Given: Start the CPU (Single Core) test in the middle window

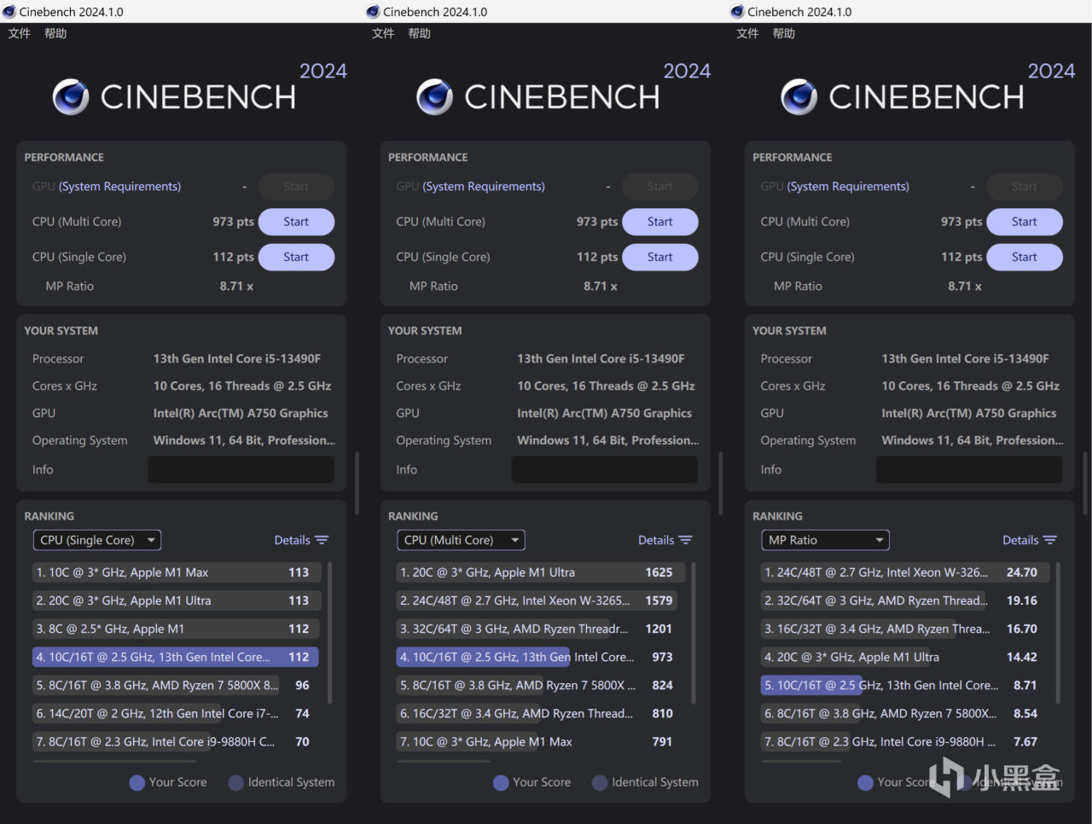Looking at the screenshot, I should tap(660, 257).
